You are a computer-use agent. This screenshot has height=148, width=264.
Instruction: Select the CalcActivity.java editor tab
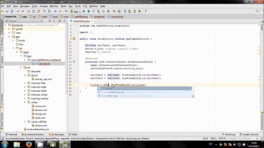coord(81,21)
